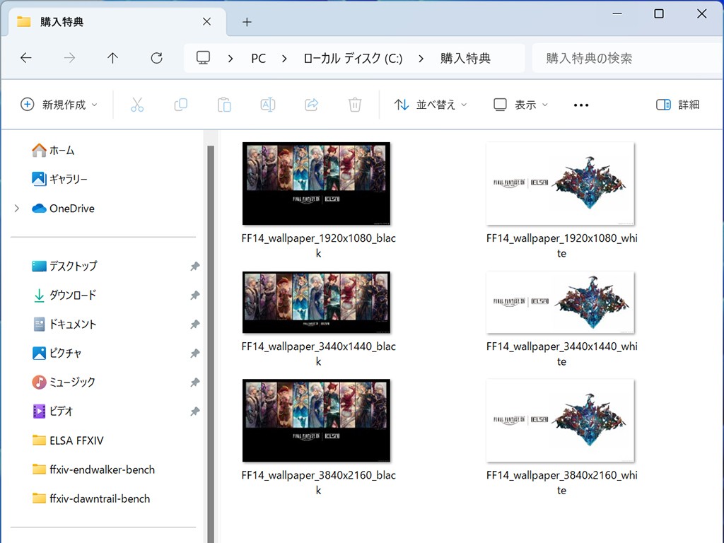The height and width of the screenshot is (543, 724).
Task: Add a new tab with plus button
Action: [x=247, y=22]
